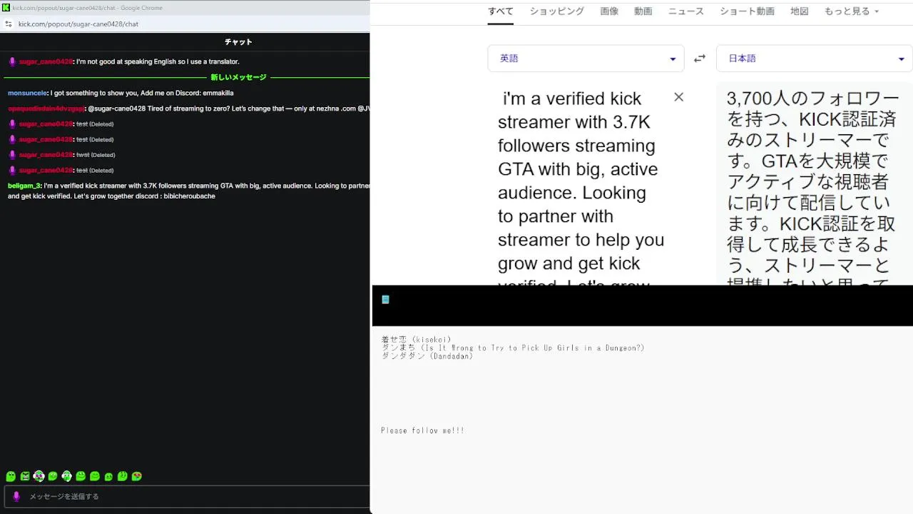The image size is (913, 514).
Task: Open site information icon beside the URL
Action: 8,24
